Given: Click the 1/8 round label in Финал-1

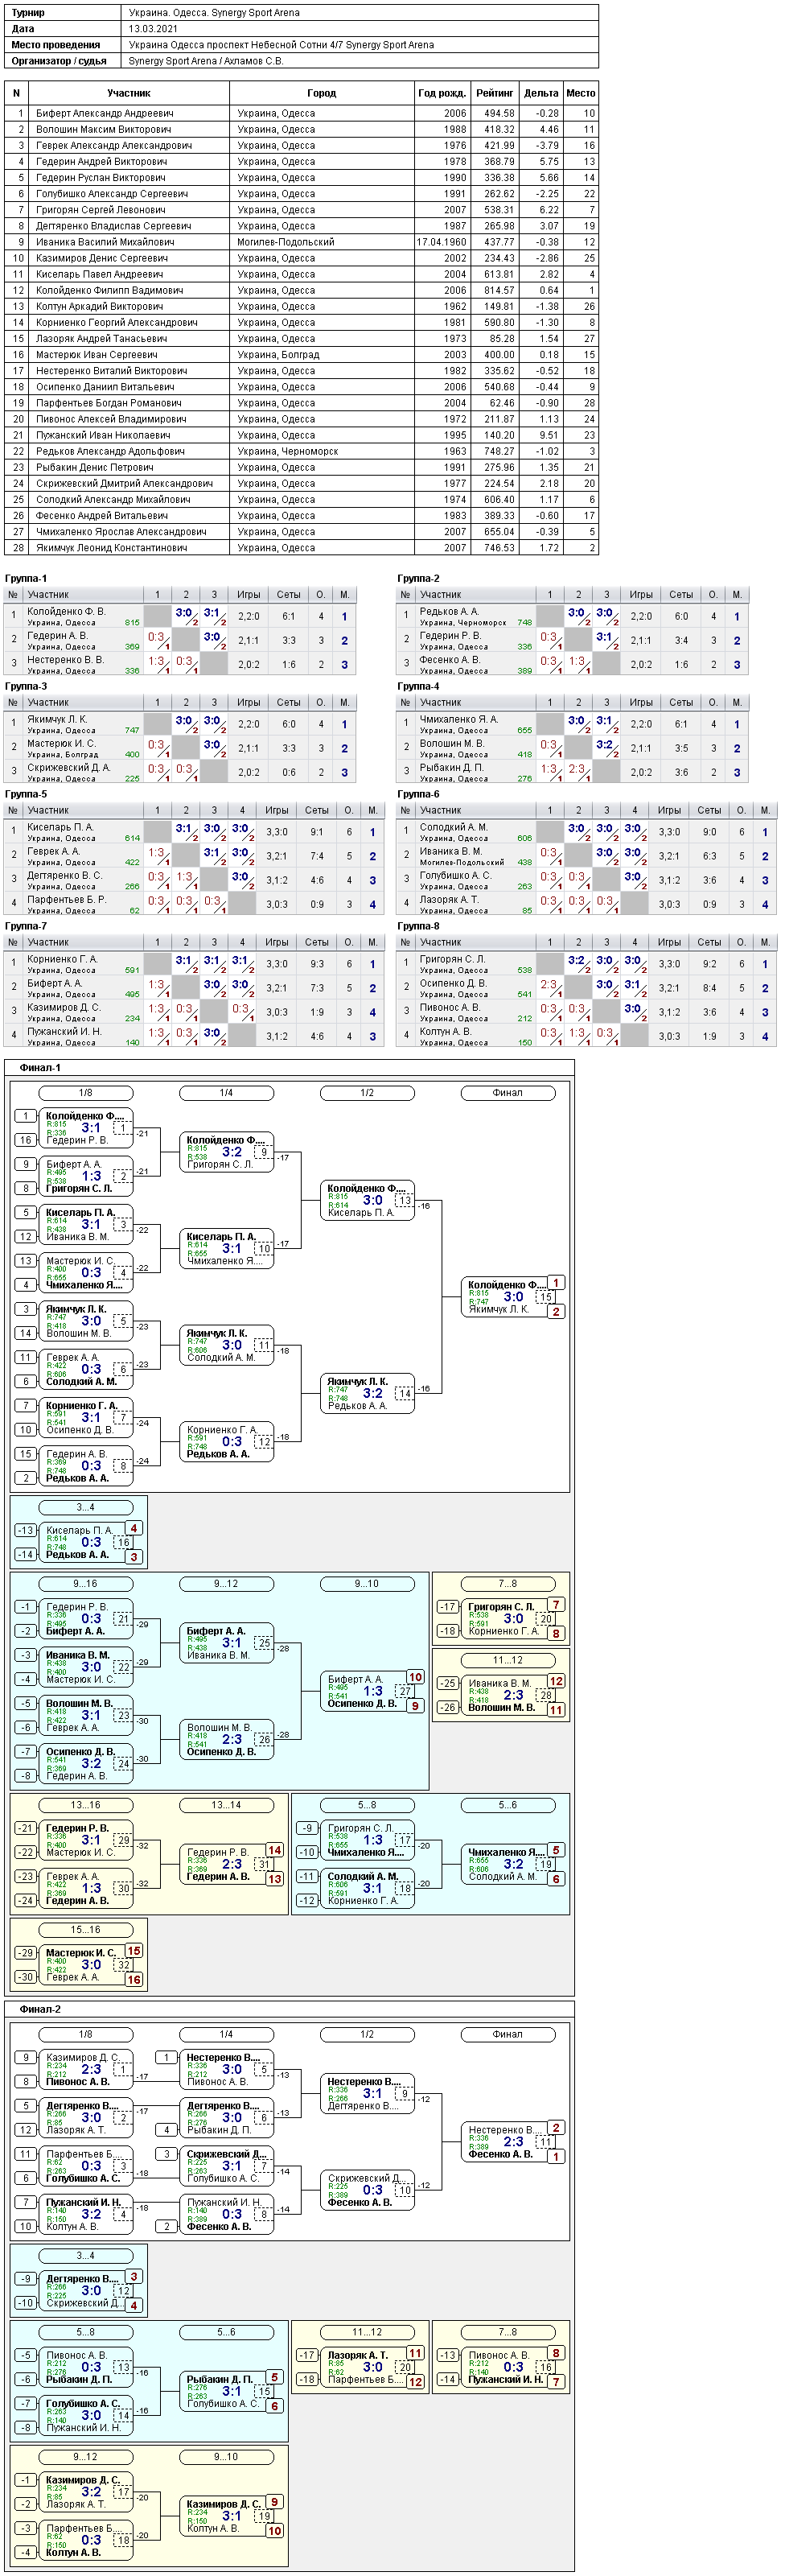Looking at the screenshot, I should pos(86,1093).
